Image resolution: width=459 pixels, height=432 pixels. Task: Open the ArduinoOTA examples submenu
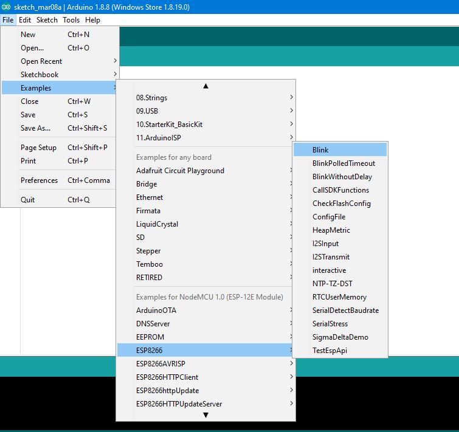tap(205, 310)
